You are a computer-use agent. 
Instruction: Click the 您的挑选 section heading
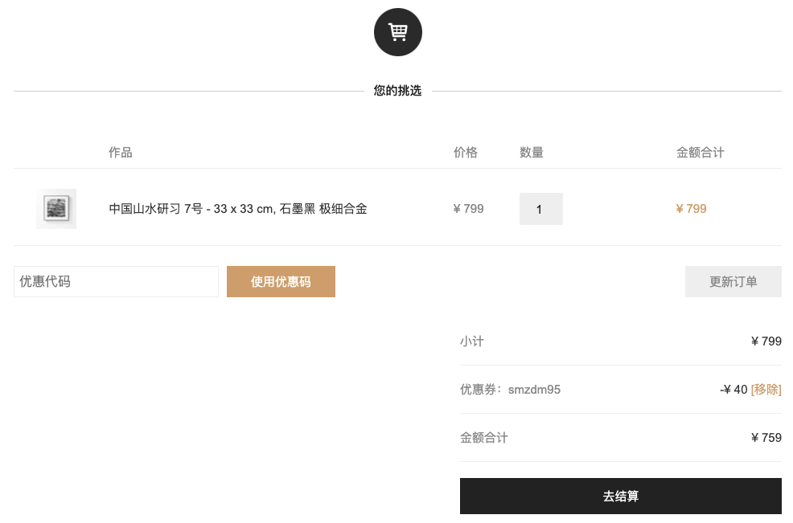coord(397,91)
